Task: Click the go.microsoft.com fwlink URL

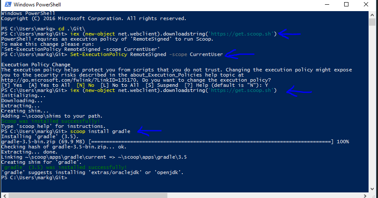Action: [x=69, y=80]
